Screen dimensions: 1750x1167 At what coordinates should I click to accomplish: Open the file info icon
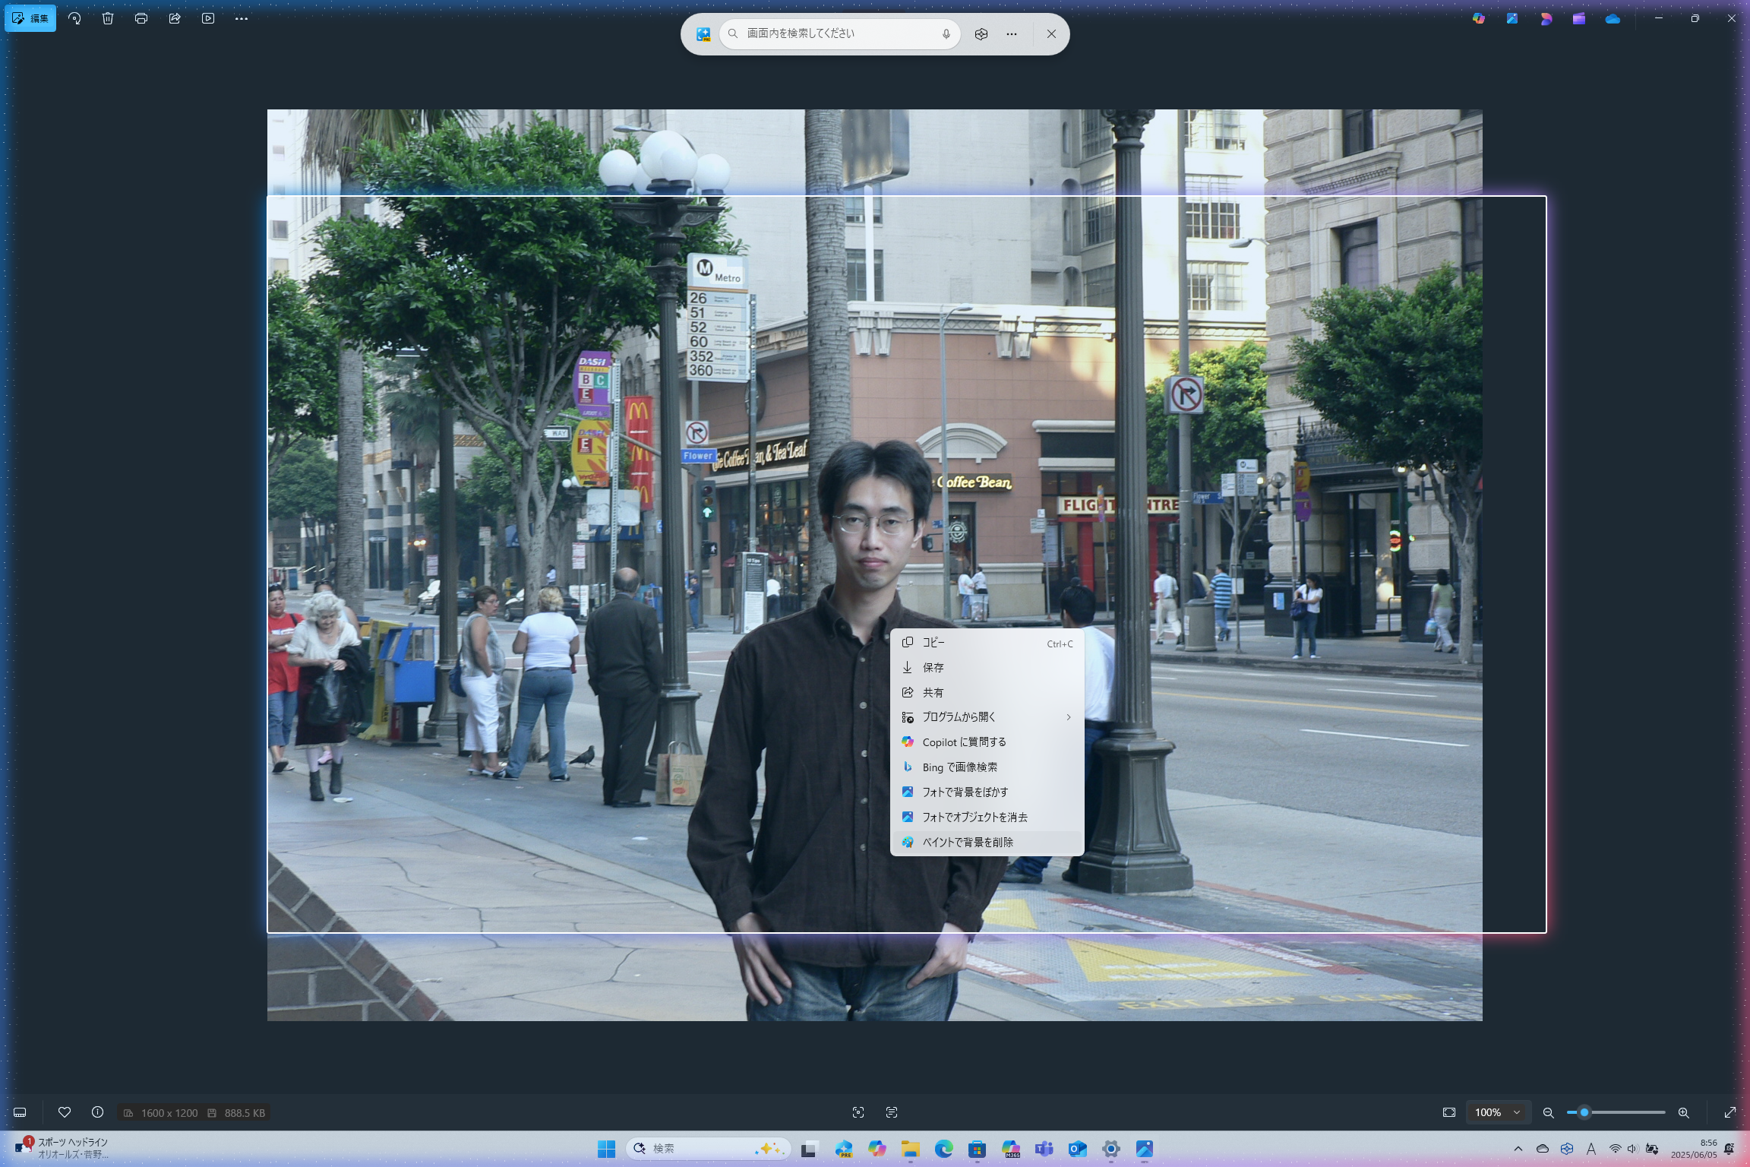point(97,1112)
